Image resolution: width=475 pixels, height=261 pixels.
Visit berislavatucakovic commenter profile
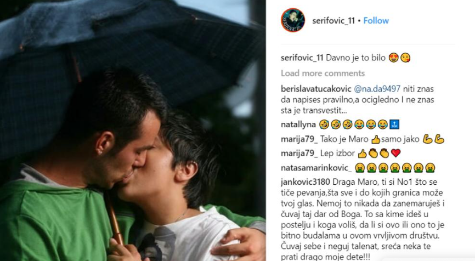(316, 89)
